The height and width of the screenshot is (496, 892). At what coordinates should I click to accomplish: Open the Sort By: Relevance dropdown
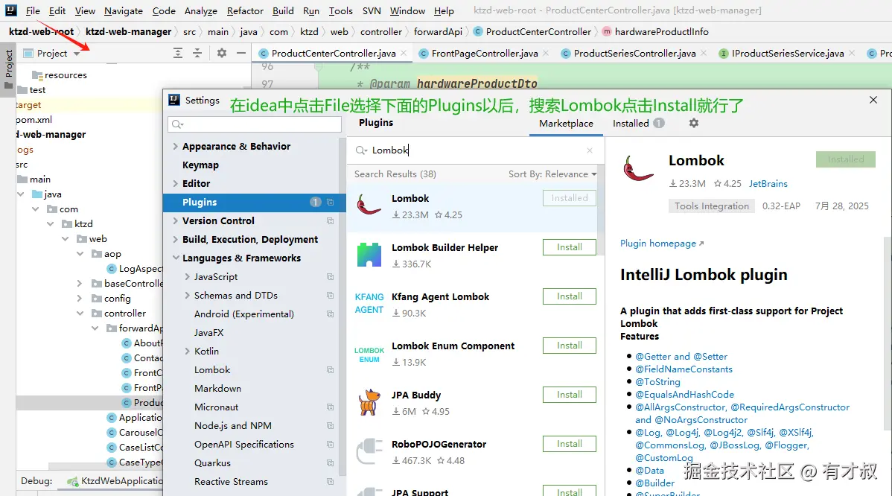[x=552, y=174]
